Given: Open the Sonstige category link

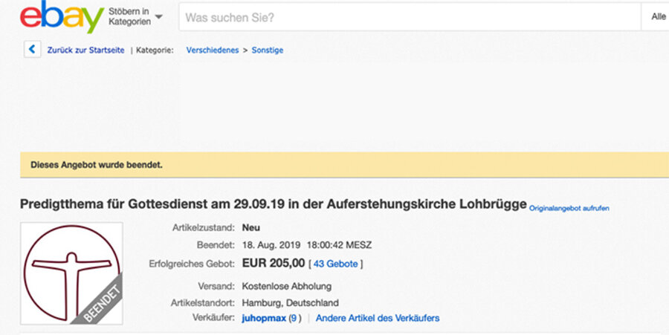Looking at the screenshot, I should [x=268, y=51].
